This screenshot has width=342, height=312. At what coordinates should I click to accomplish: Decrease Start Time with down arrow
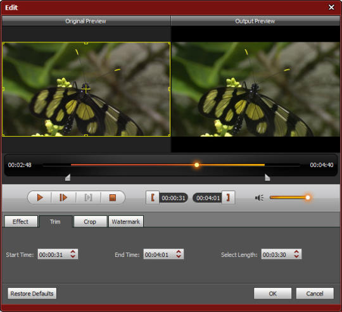pos(73,256)
